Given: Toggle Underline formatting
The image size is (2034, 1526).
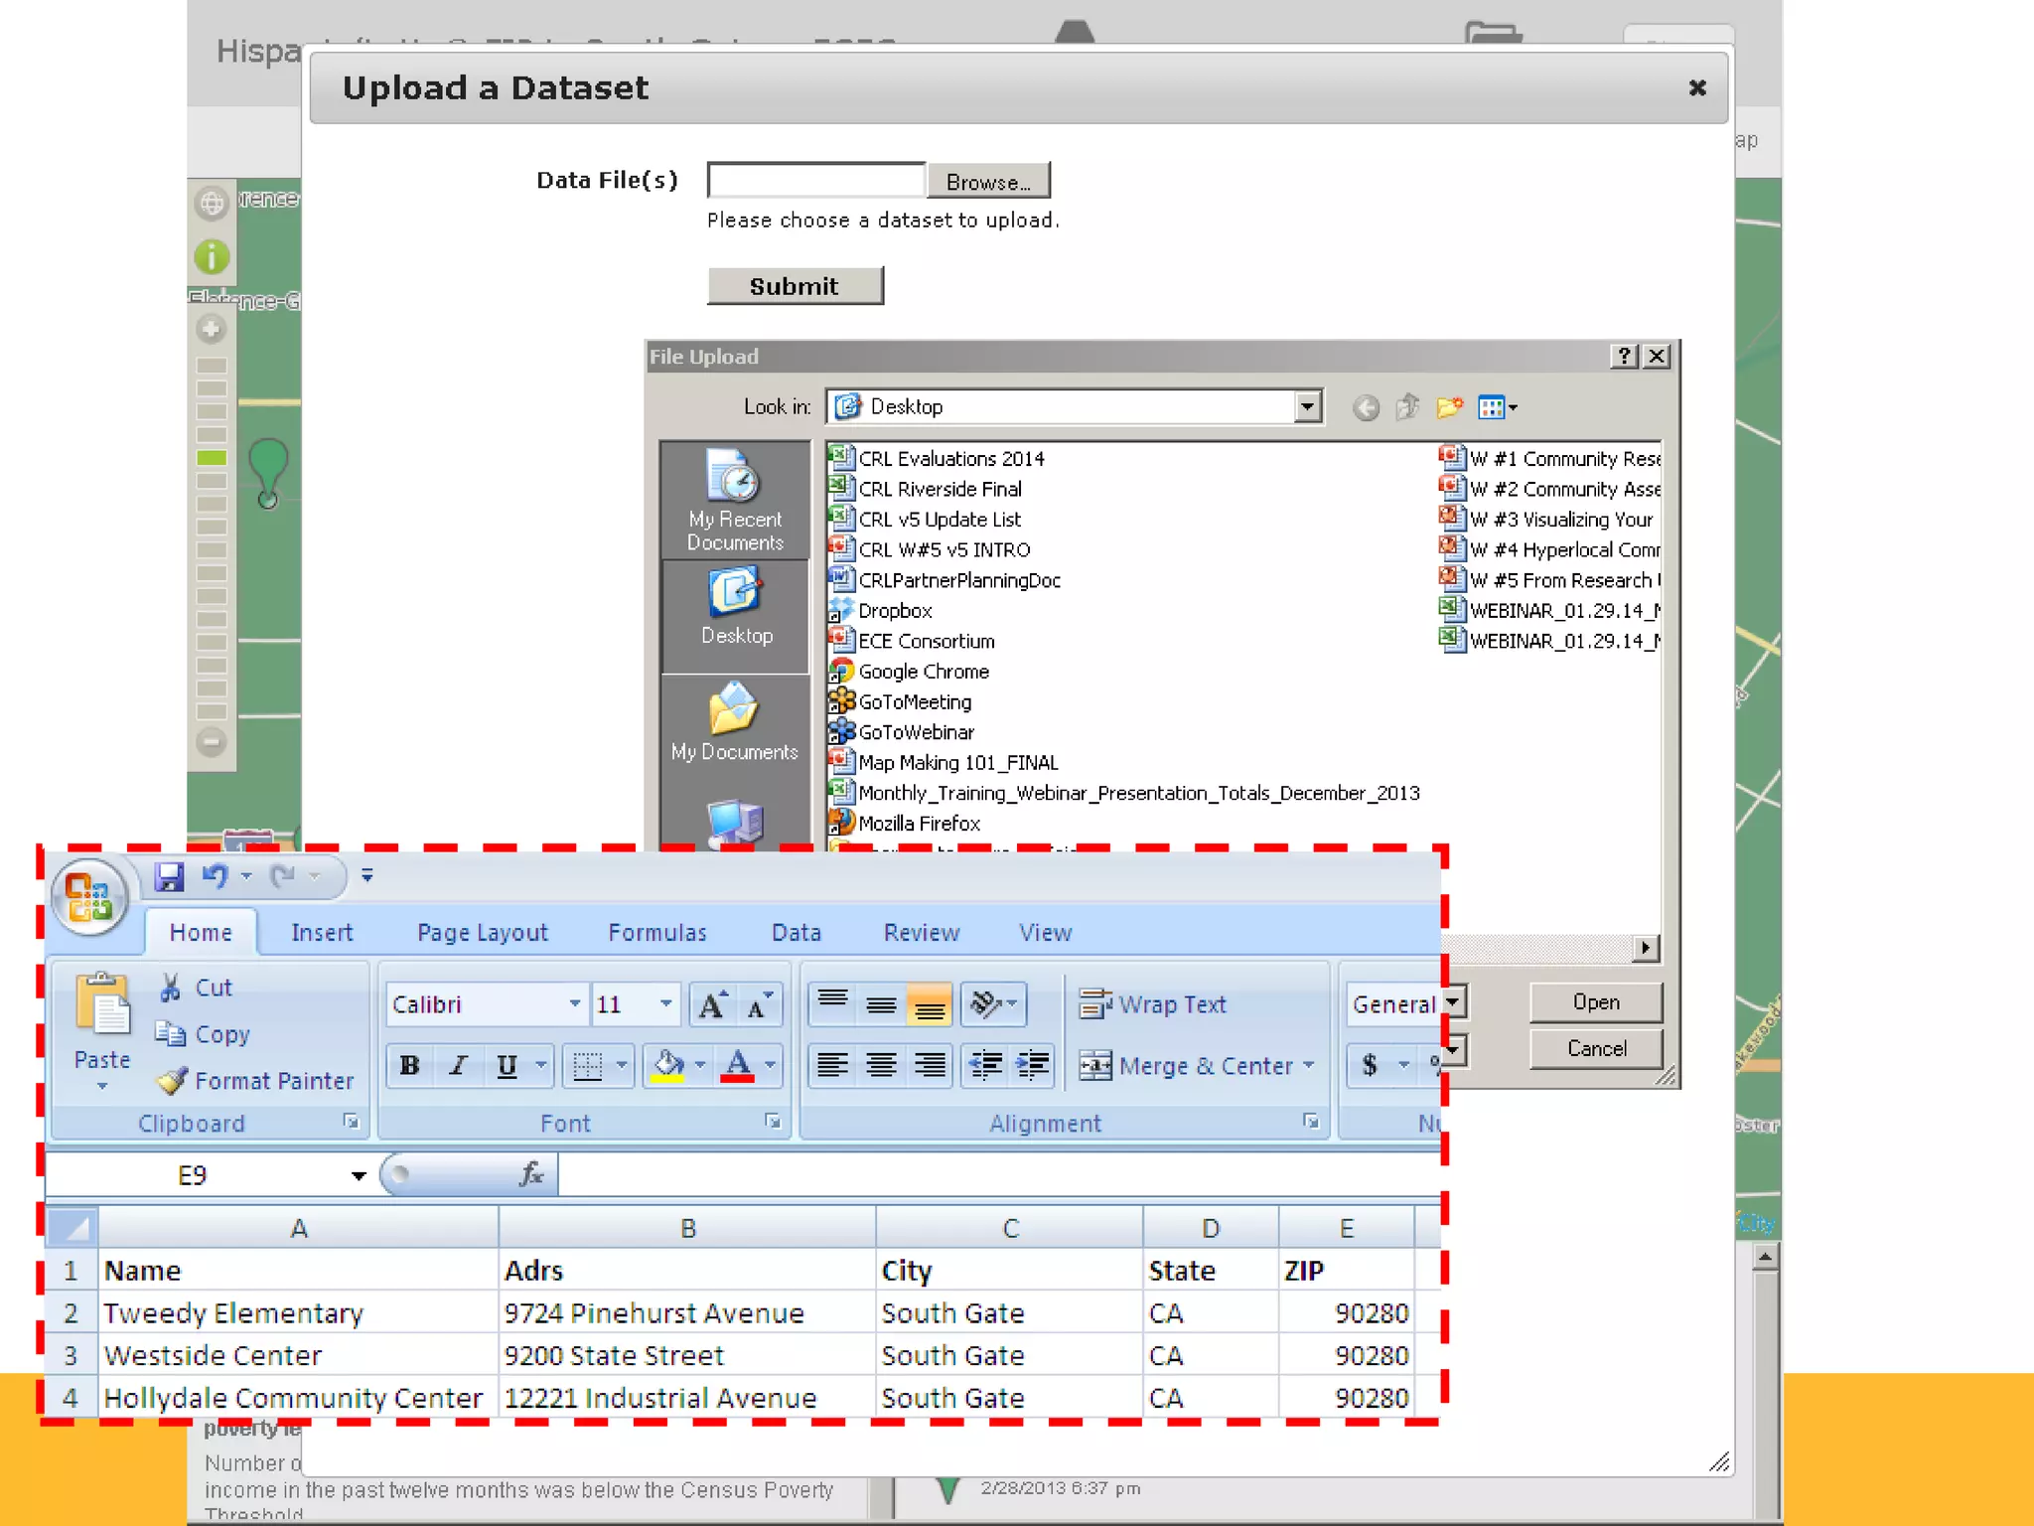Looking at the screenshot, I should point(507,1066).
